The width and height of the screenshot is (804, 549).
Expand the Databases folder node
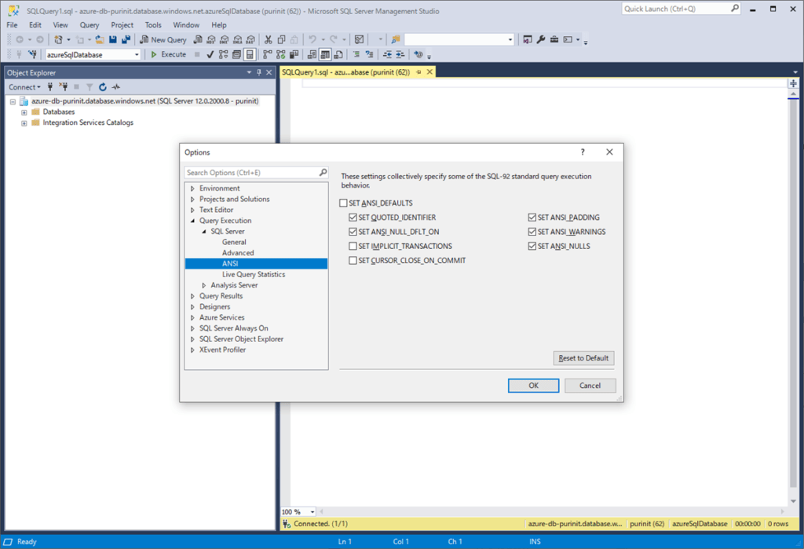click(24, 112)
